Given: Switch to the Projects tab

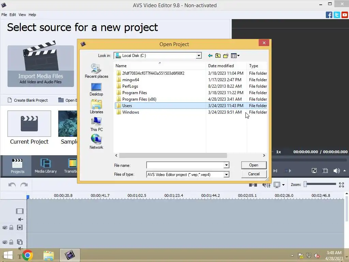Looking at the screenshot, I should (17, 166).
